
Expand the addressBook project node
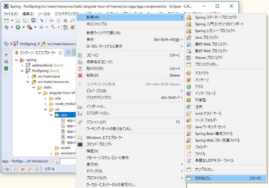pos(22,65)
